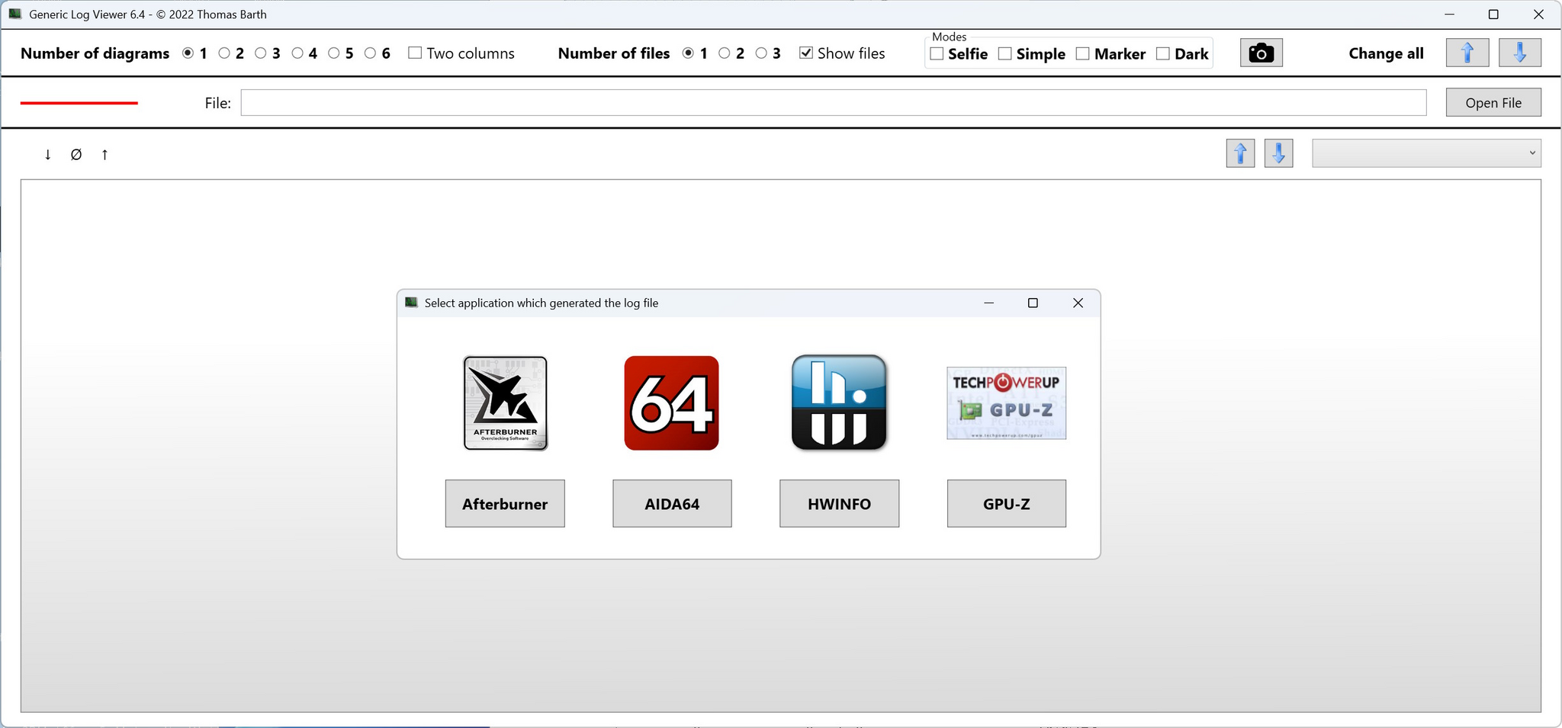Click the 'Number of files' label
The height and width of the screenshot is (728, 1562).
pyautogui.click(x=614, y=53)
